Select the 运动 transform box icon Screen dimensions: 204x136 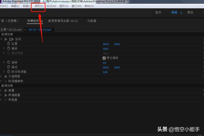tap(11, 39)
